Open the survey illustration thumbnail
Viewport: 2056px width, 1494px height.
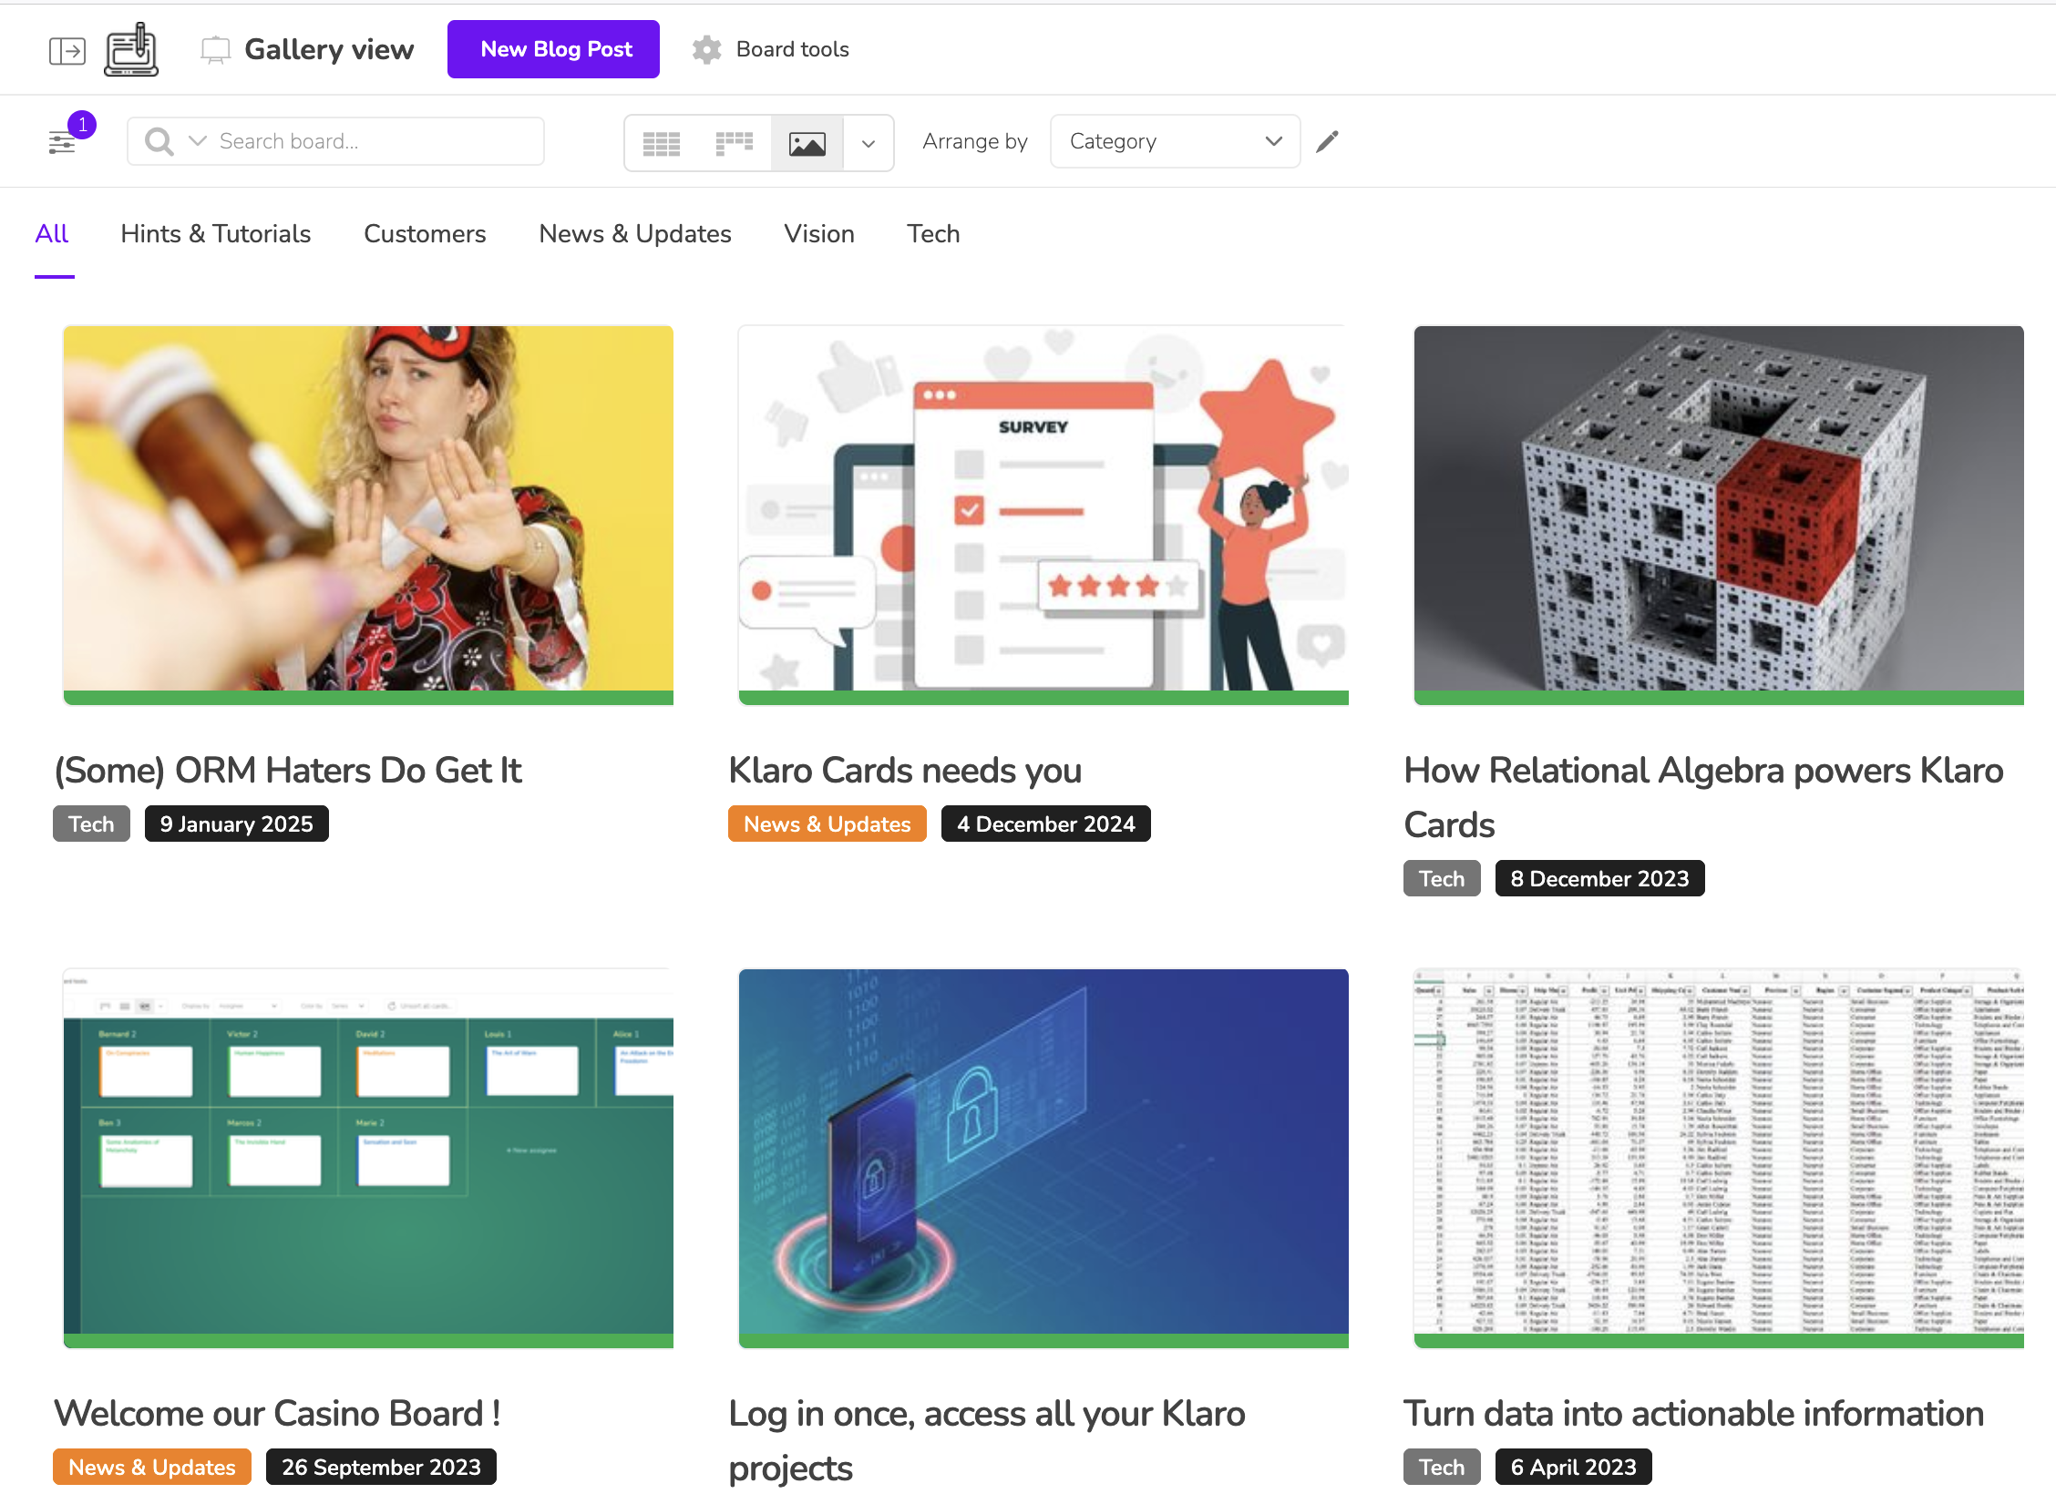point(1043,515)
